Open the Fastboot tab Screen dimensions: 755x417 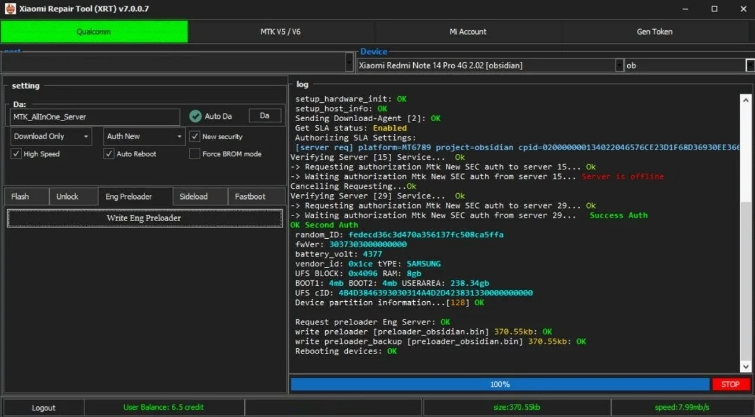256,197
